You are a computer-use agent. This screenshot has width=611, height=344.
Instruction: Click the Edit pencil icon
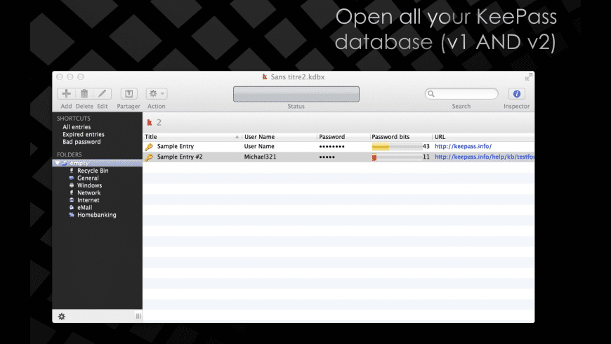[102, 93]
